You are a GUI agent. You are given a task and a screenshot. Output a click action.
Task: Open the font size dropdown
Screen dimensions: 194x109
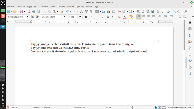[x=80, y=17]
